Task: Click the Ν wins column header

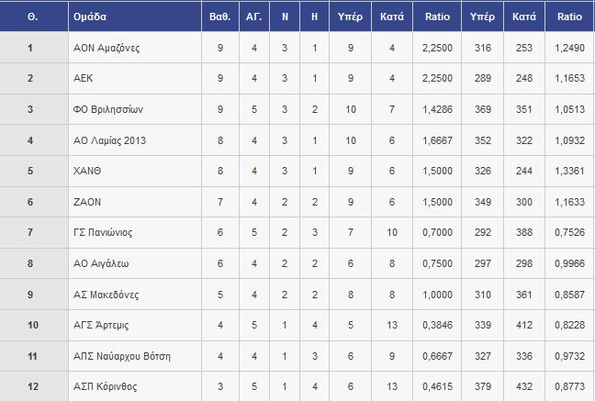Action: click(285, 17)
